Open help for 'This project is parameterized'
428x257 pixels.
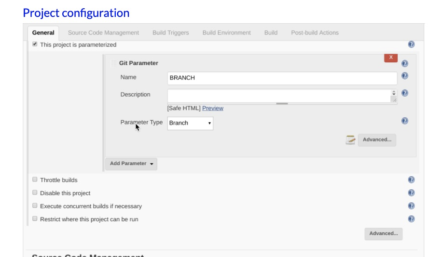click(411, 44)
